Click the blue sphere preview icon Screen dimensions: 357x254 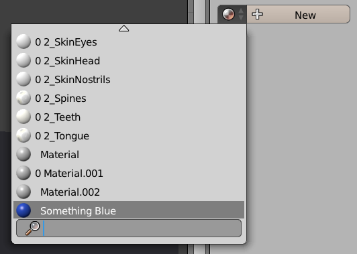point(23,210)
